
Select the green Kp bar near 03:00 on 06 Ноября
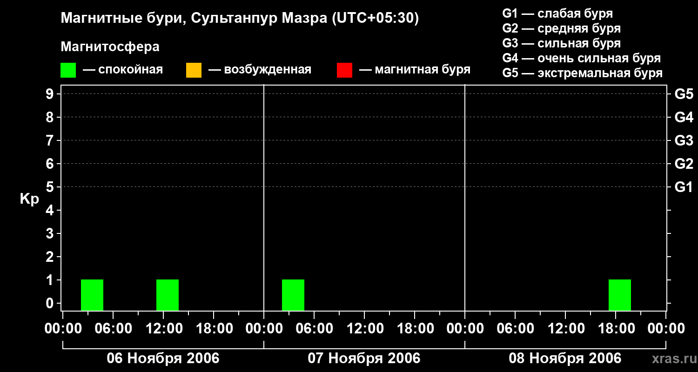(92, 295)
